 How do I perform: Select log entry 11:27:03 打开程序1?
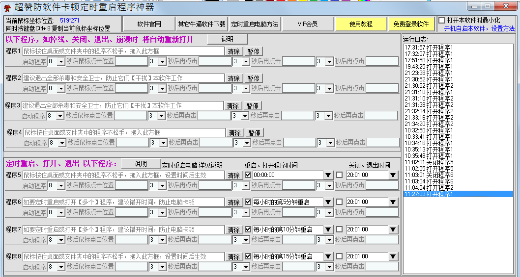coord(458,194)
